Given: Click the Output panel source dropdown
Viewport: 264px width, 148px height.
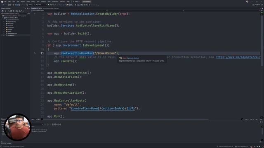Looking at the screenshot, I should pyautogui.click(x=38, y=124).
